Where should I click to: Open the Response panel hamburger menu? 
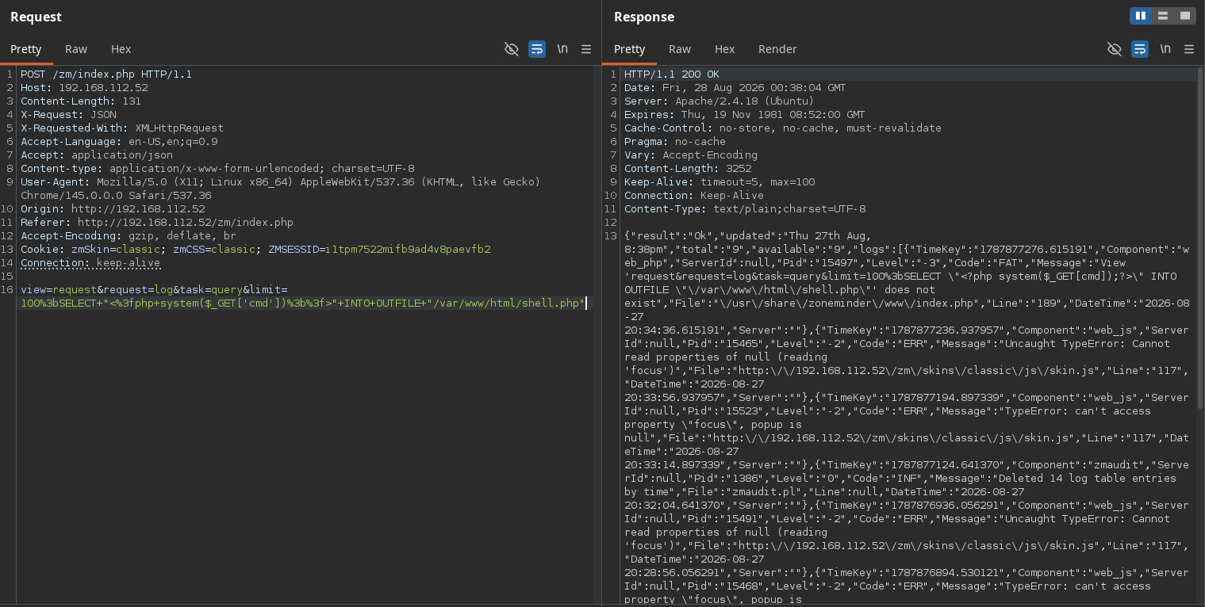[1189, 49]
